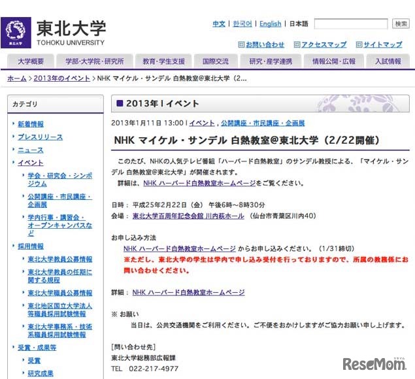The height and width of the screenshot is (379, 415).
Task: Open the 入試情報 navigation tab
Action: click(x=388, y=61)
